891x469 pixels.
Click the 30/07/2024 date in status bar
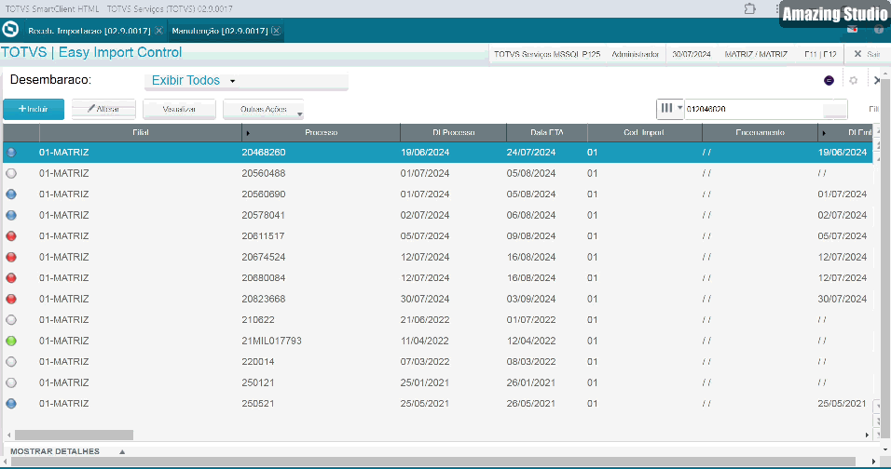point(692,55)
